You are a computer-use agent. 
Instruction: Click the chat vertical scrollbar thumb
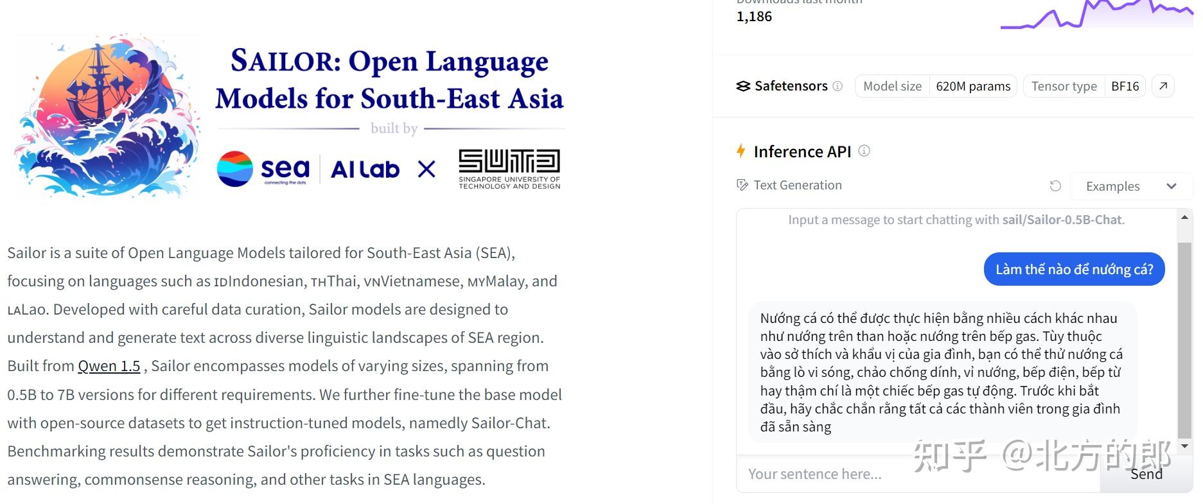tap(1185, 340)
